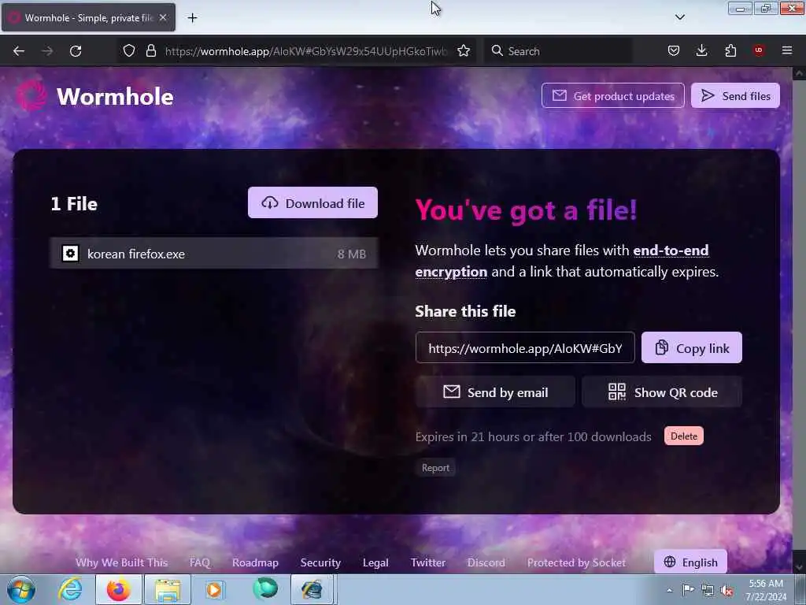Image resolution: width=806 pixels, height=605 pixels.
Task: Click the share link text field
Action: tap(525, 348)
